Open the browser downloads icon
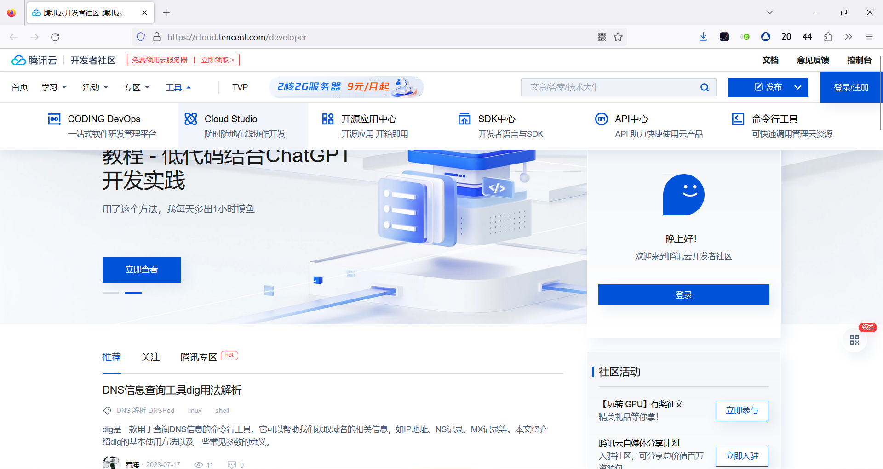The image size is (883, 469). (x=703, y=37)
